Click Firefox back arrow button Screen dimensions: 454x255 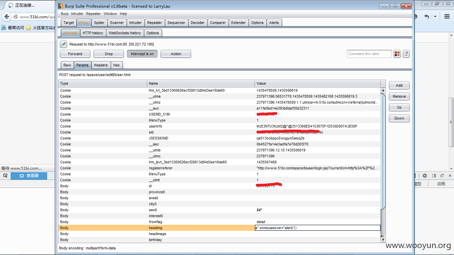7,17
